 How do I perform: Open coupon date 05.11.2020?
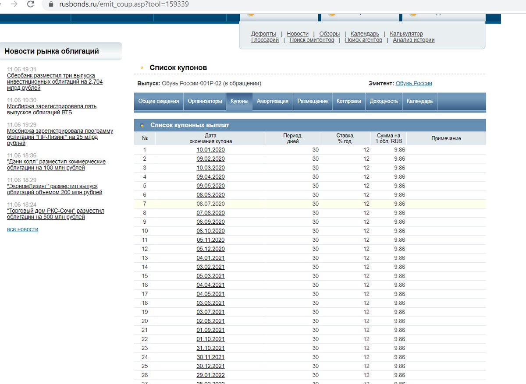[x=210, y=240]
